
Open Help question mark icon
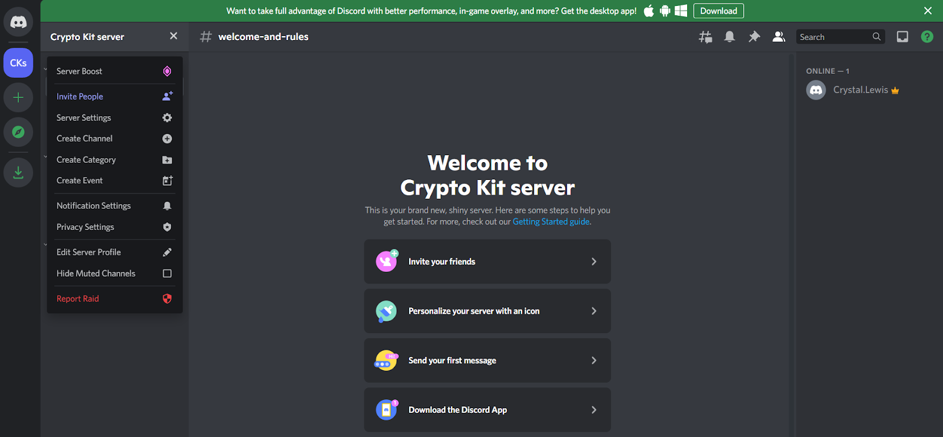coord(927,37)
